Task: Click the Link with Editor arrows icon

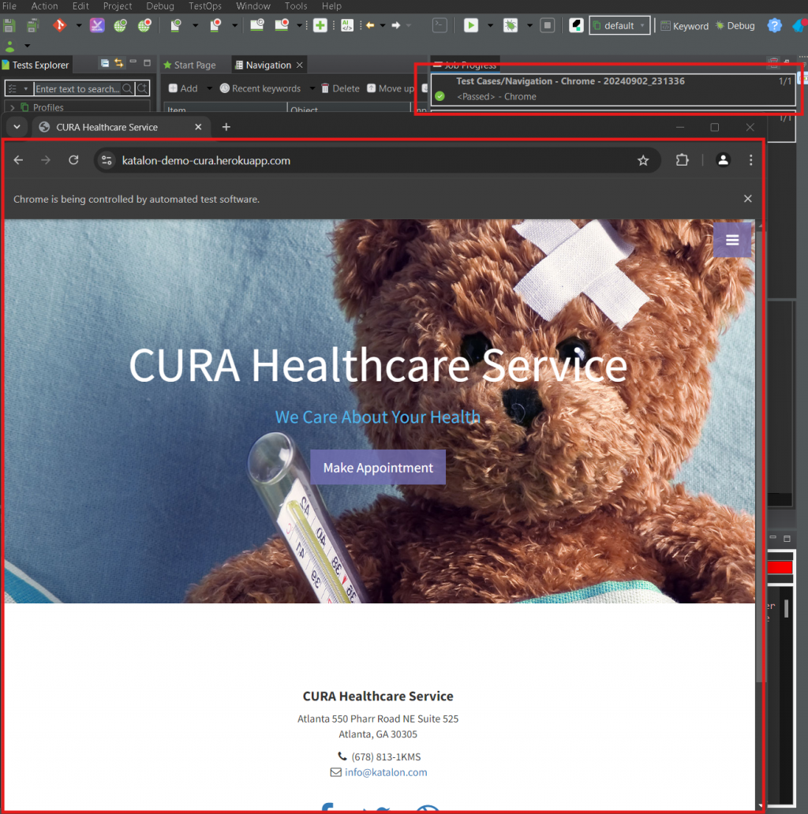Action: [119, 63]
